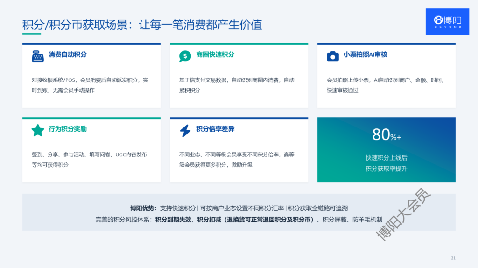The height and width of the screenshot is (268, 478).
Task: Select the 积分倍率差异 heading
Action: click(x=215, y=129)
